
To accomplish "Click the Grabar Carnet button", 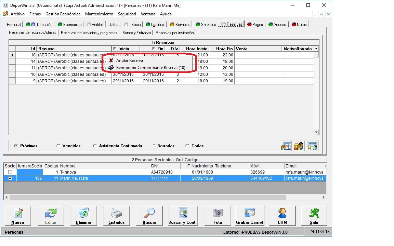I will (250, 216).
